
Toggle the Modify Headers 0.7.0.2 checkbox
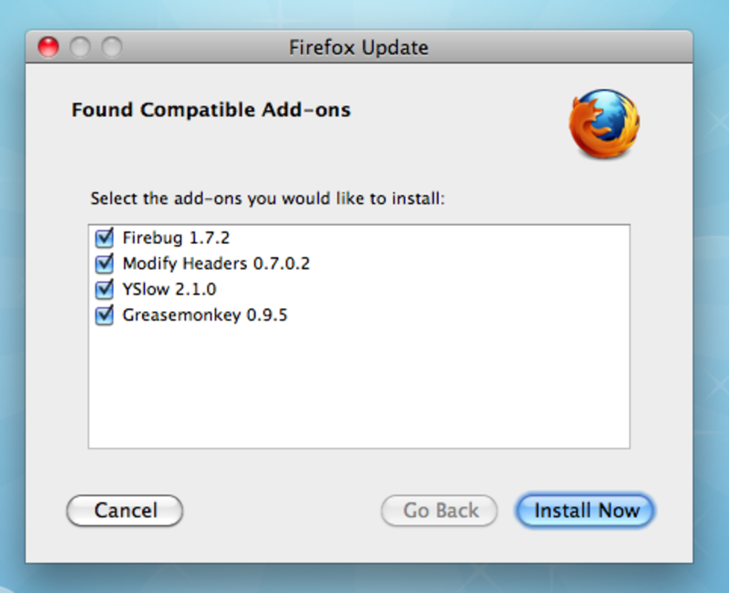click(x=104, y=264)
